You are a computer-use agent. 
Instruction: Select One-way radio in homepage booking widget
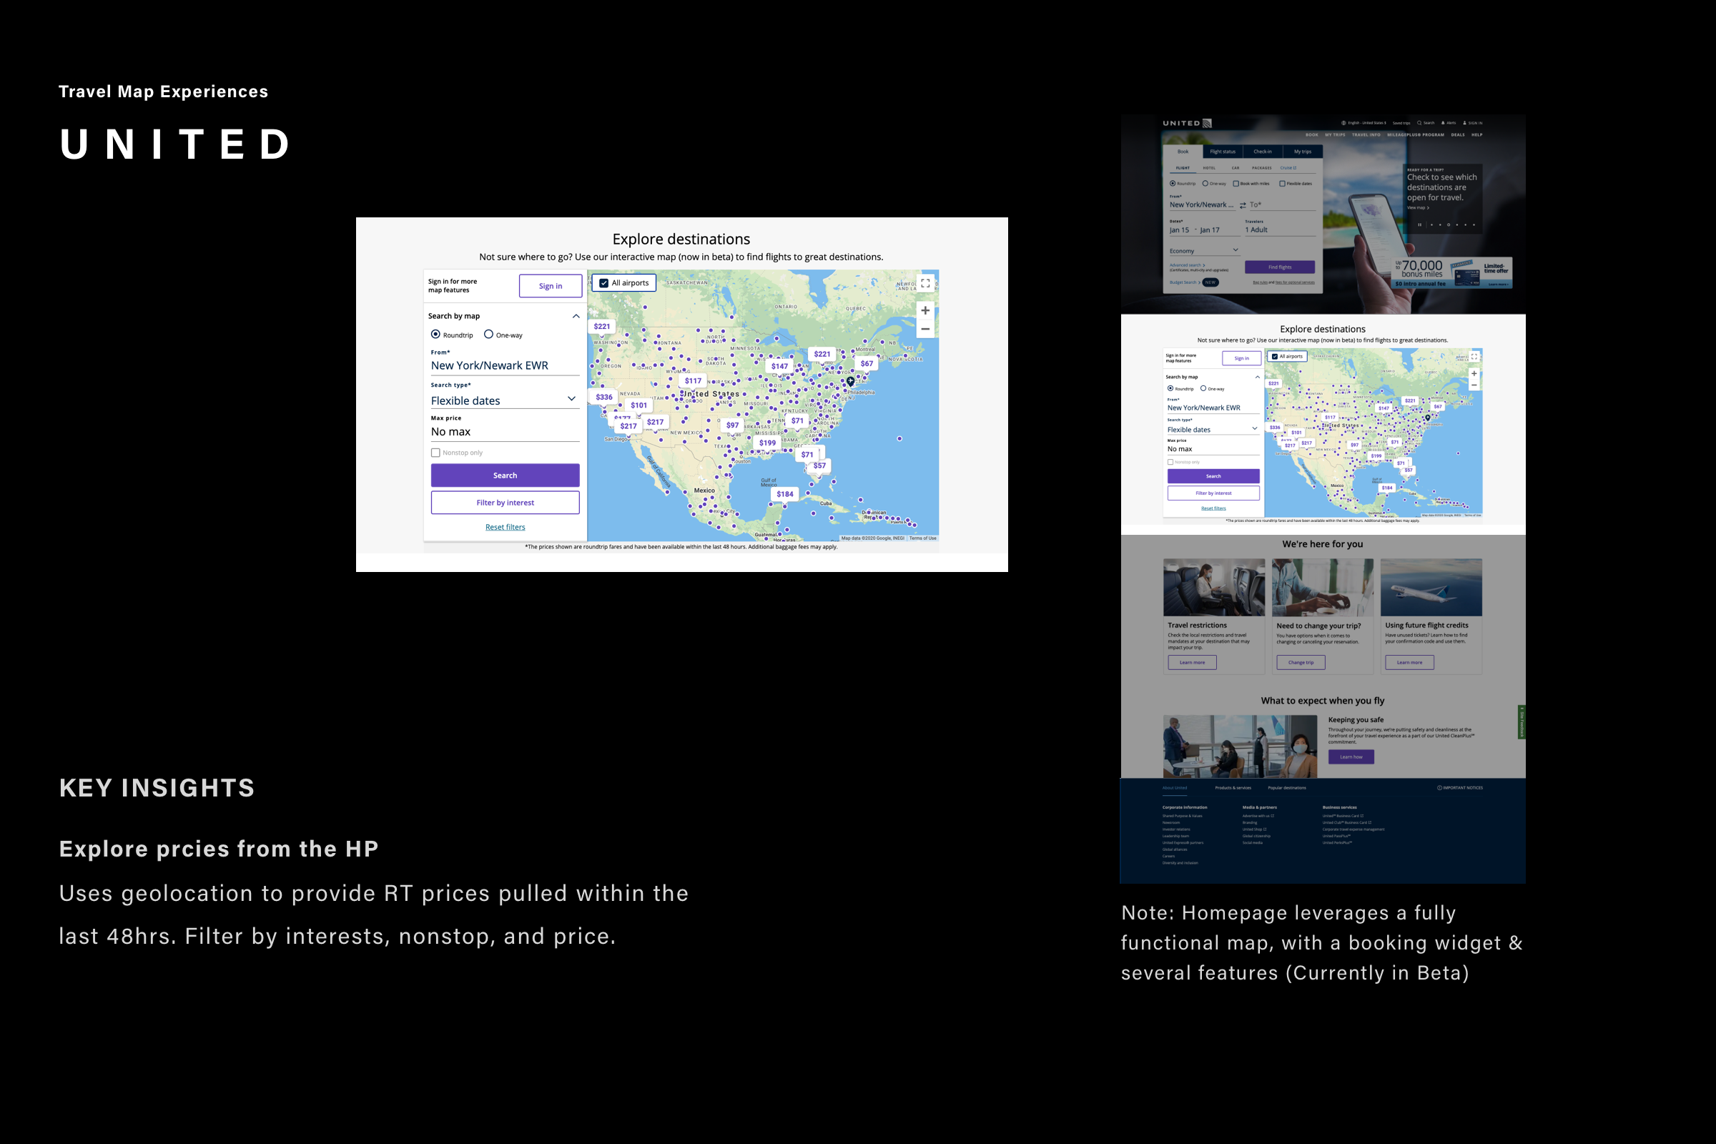tap(1205, 184)
